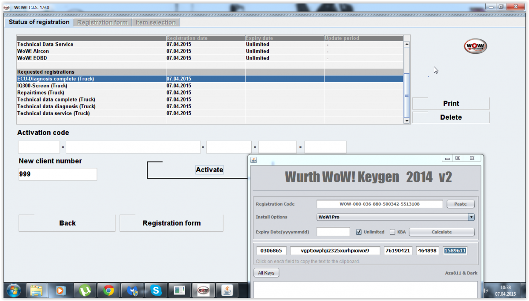This screenshot has height=301, width=529.
Task: Click the Calculate button
Action: click(441, 232)
